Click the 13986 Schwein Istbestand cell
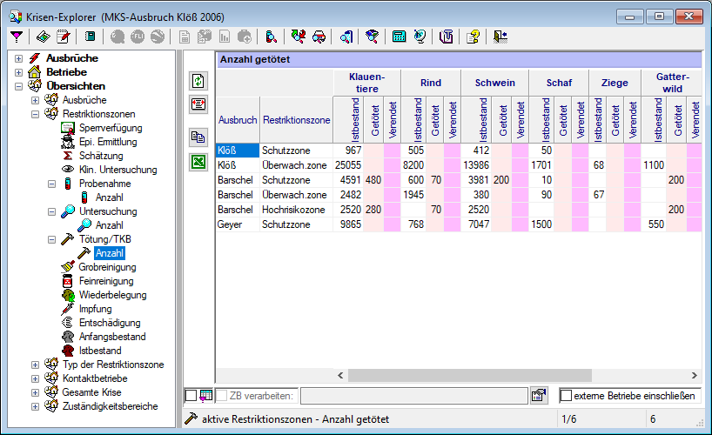This screenshot has height=435, width=712. [x=476, y=165]
